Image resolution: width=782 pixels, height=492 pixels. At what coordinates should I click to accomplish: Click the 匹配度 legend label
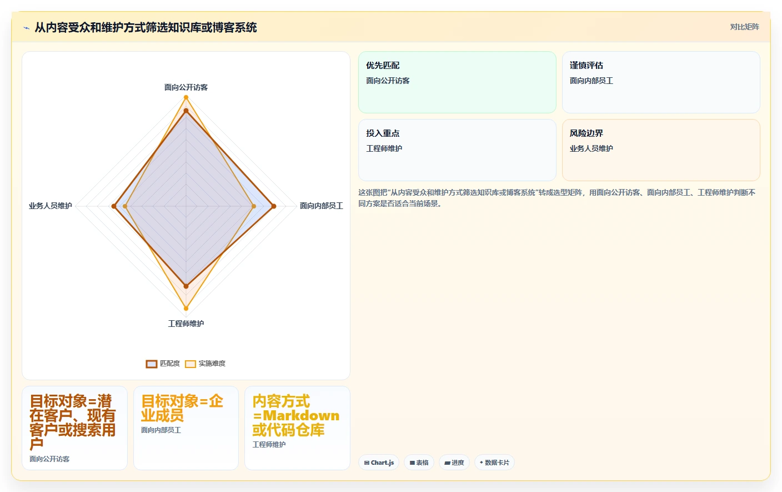170,364
